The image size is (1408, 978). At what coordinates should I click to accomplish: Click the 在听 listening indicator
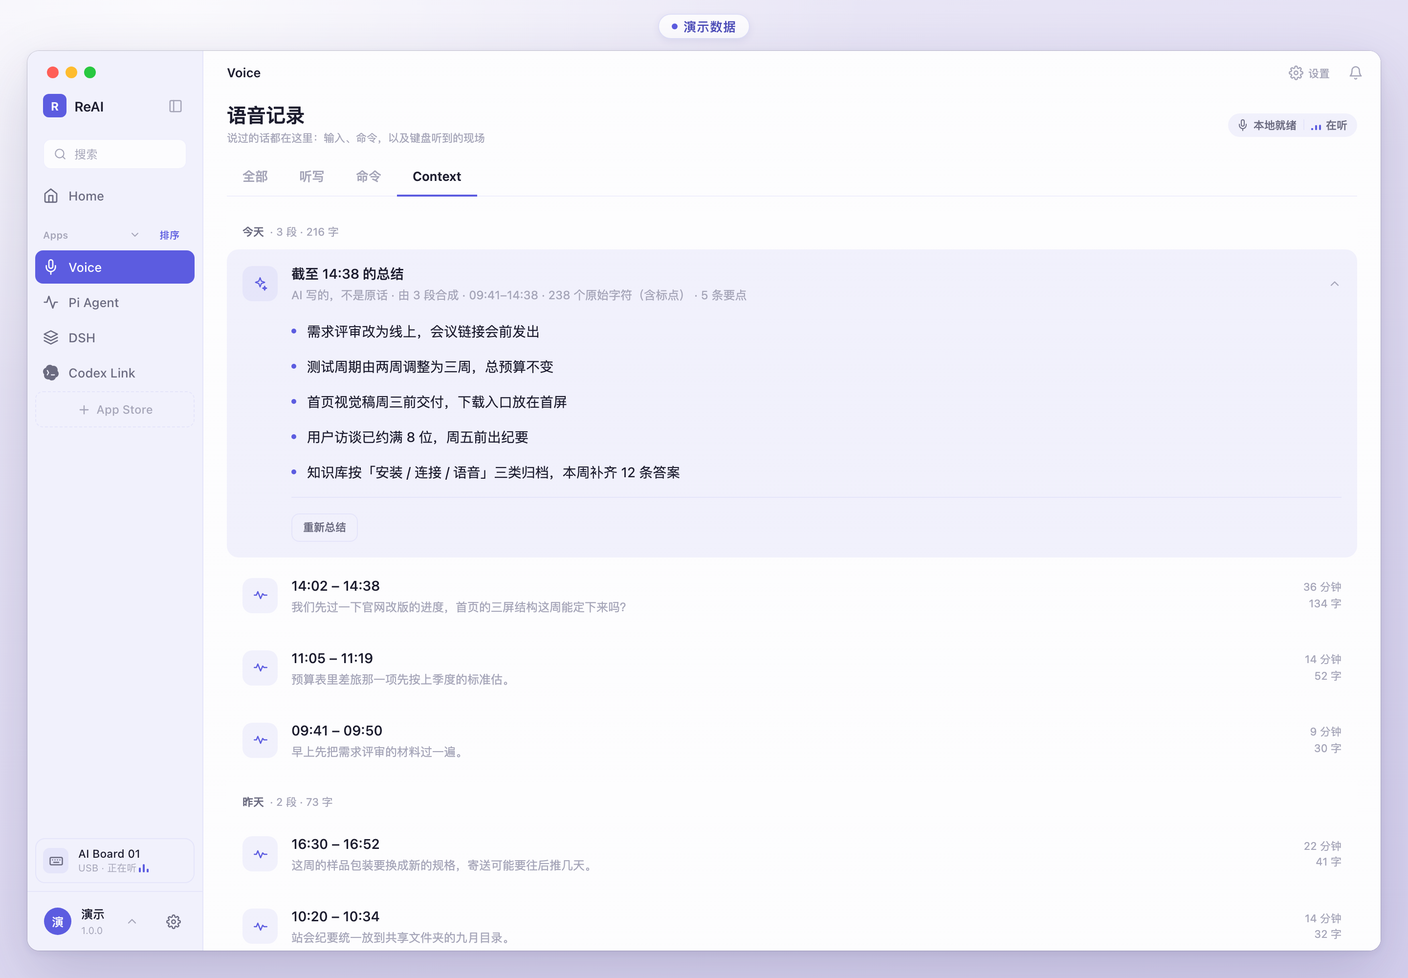pyautogui.click(x=1329, y=126)
